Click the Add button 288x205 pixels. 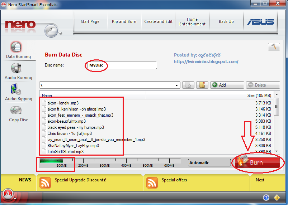coord(227,85)
